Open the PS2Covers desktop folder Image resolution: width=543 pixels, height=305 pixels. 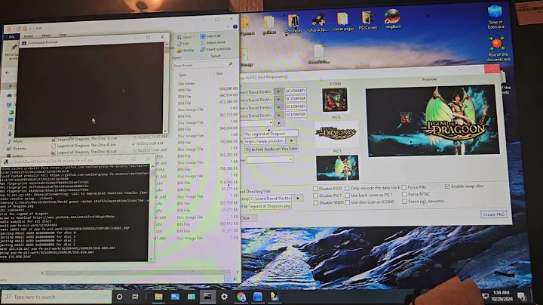coord(367,20)
